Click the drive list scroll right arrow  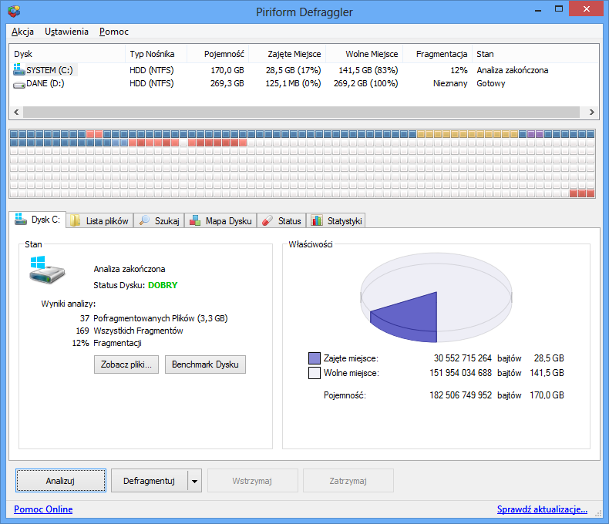pyautogui.click(x=591, y=113)
